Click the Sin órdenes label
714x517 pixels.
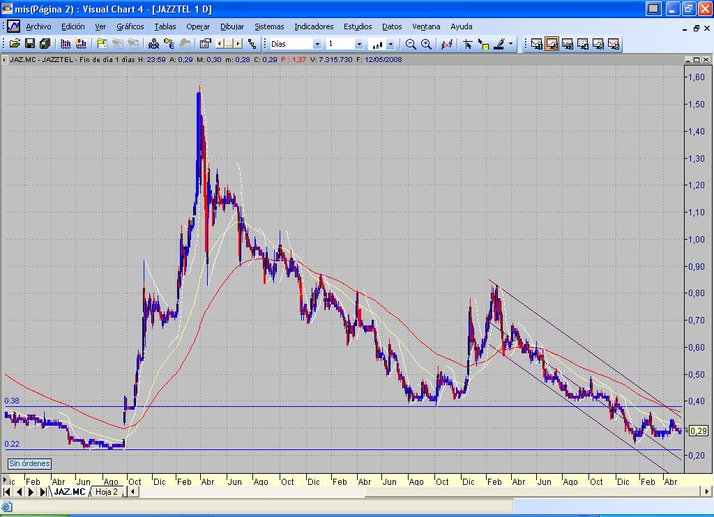tap(29, 463)
